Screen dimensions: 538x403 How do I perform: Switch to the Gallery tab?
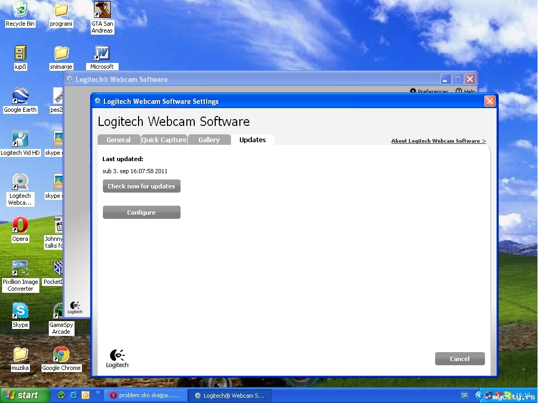coord(209,140)
